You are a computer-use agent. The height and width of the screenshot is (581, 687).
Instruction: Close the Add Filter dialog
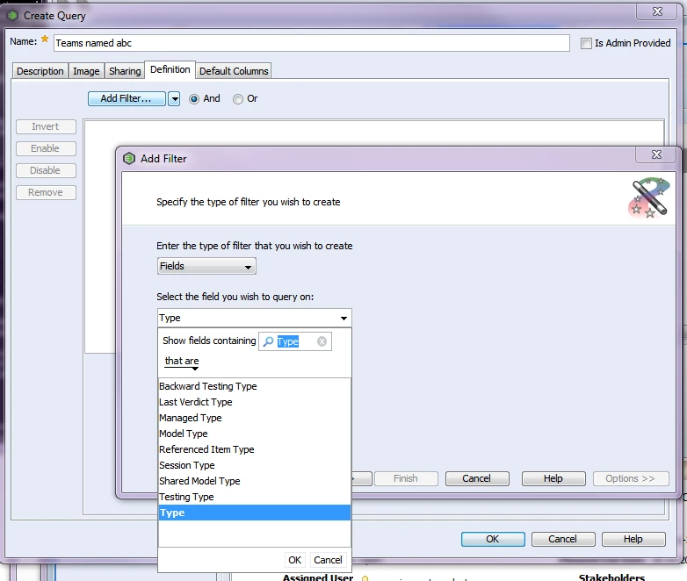[656, 154]
